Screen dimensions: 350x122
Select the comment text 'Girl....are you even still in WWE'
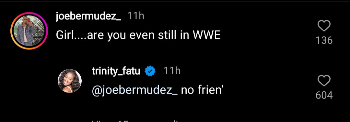pos(138,36)
